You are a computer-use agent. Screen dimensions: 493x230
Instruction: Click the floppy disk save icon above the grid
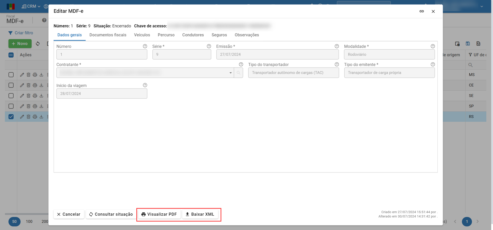click(x=468, y=44)
